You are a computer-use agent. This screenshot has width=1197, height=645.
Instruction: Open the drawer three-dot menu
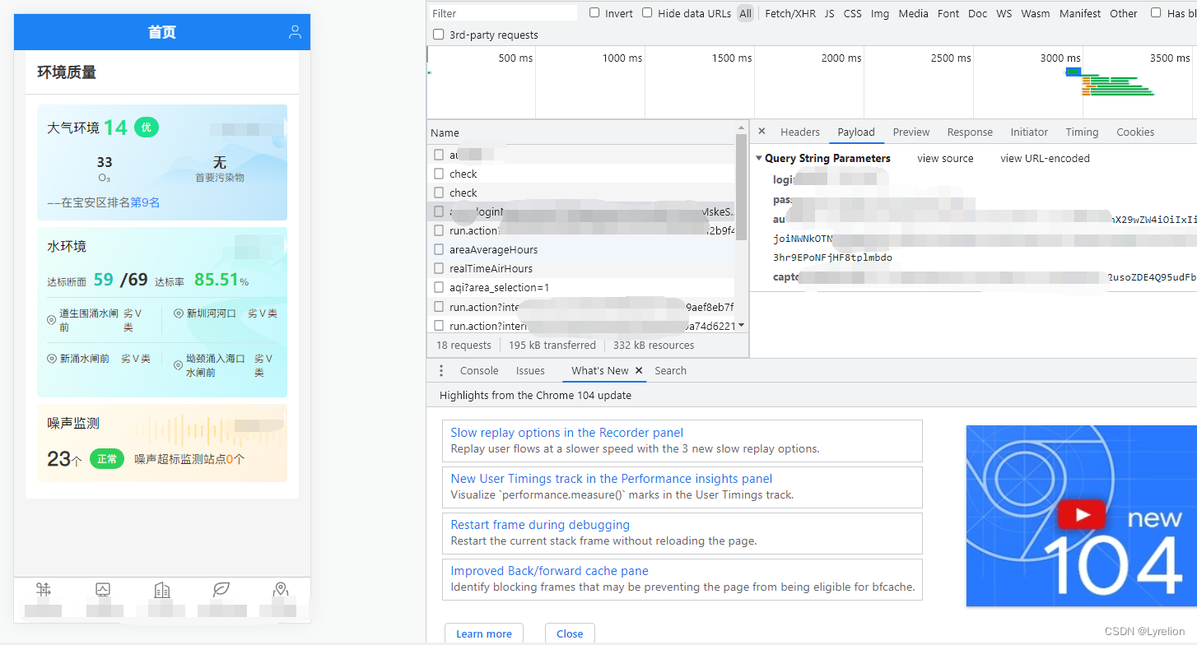coord(441,371)
